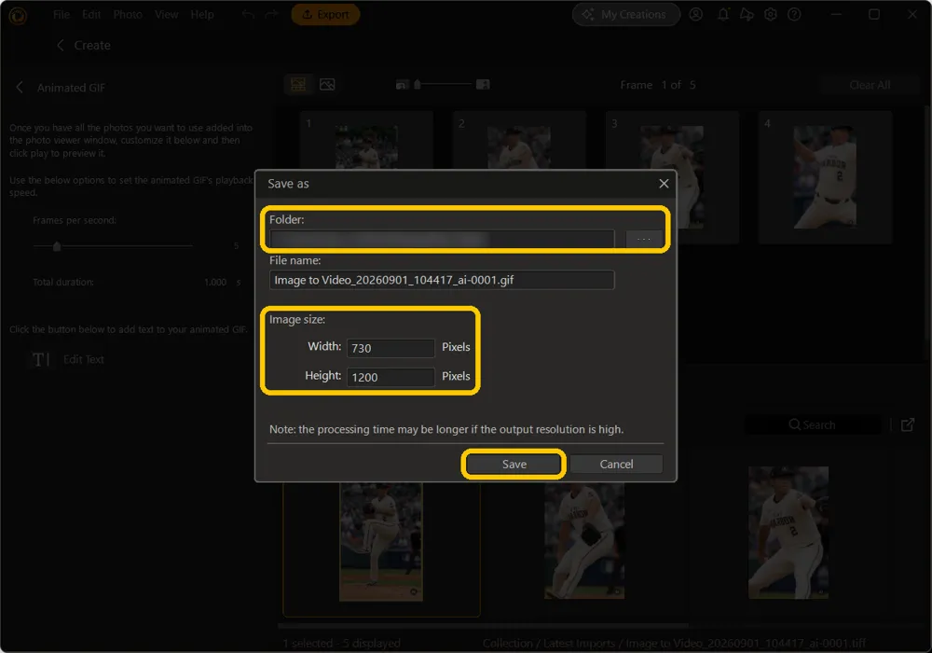Open the folder browse ellipsis button

[644, 239]
